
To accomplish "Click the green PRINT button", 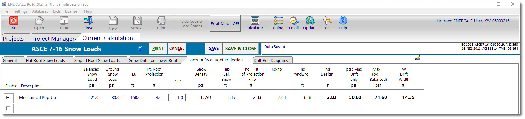I will click(x=158, y=48).
